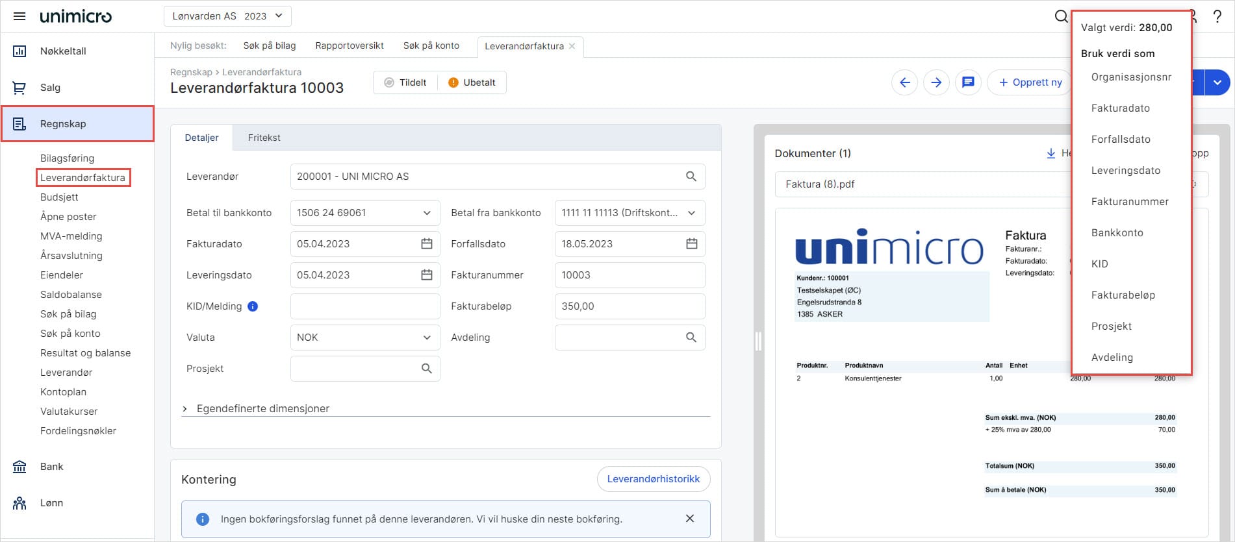Click the Opprett ny button

[x=1030, y=82]
